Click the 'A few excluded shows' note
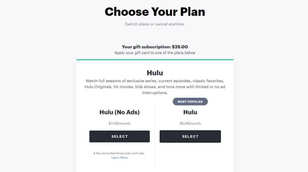This screenshot has width=308, height=172. pos(119,153)
